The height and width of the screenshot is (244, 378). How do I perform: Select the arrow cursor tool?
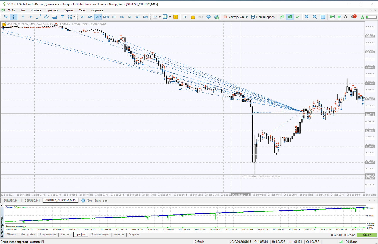click(6, 17)
